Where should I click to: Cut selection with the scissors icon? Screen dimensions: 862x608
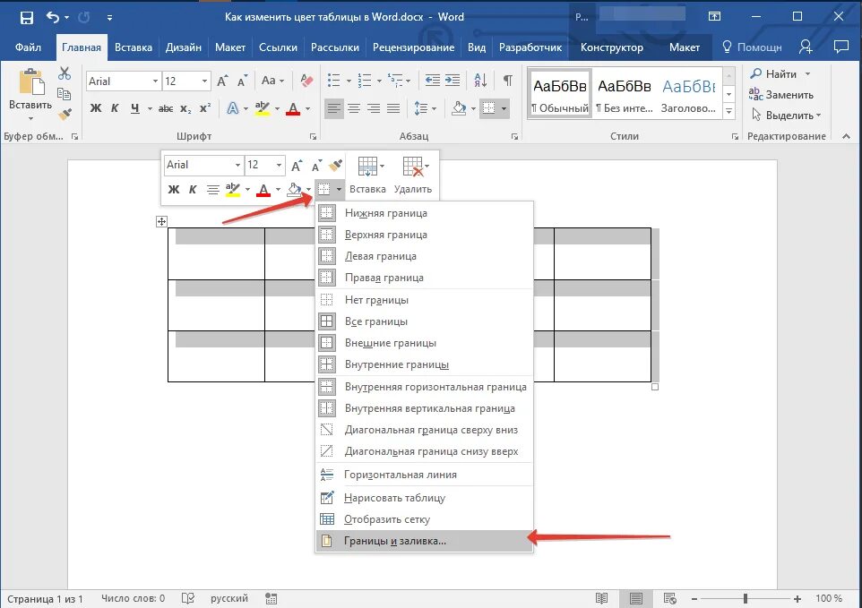click(x=65, y=73)
